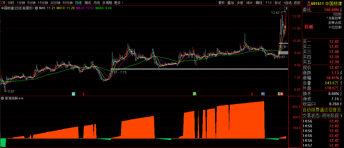Click the diamond icon above the chart
Viewport: 344px width, 148px height.
[x=281, y=8]
